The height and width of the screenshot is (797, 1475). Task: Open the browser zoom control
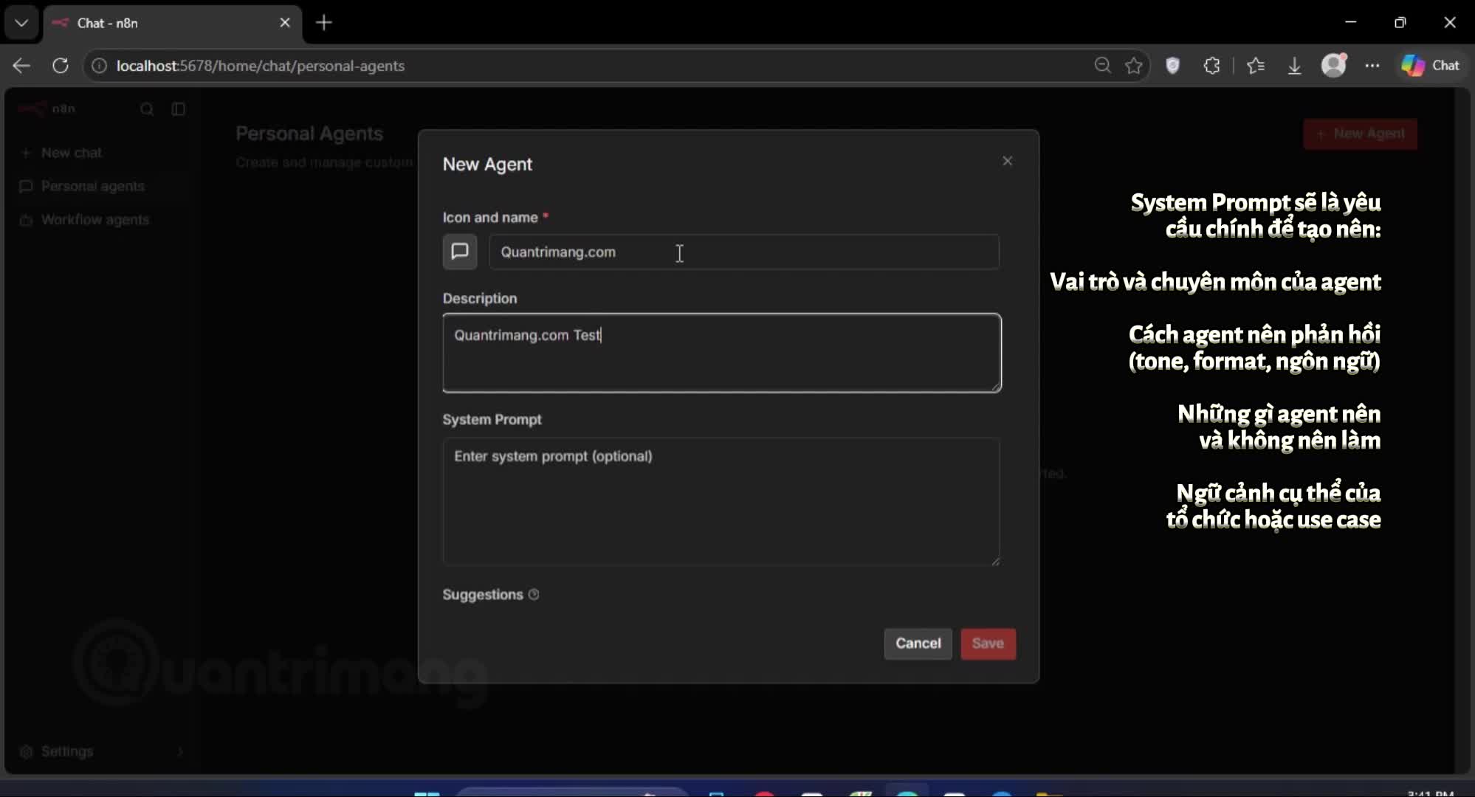[x=1102, y=66]
